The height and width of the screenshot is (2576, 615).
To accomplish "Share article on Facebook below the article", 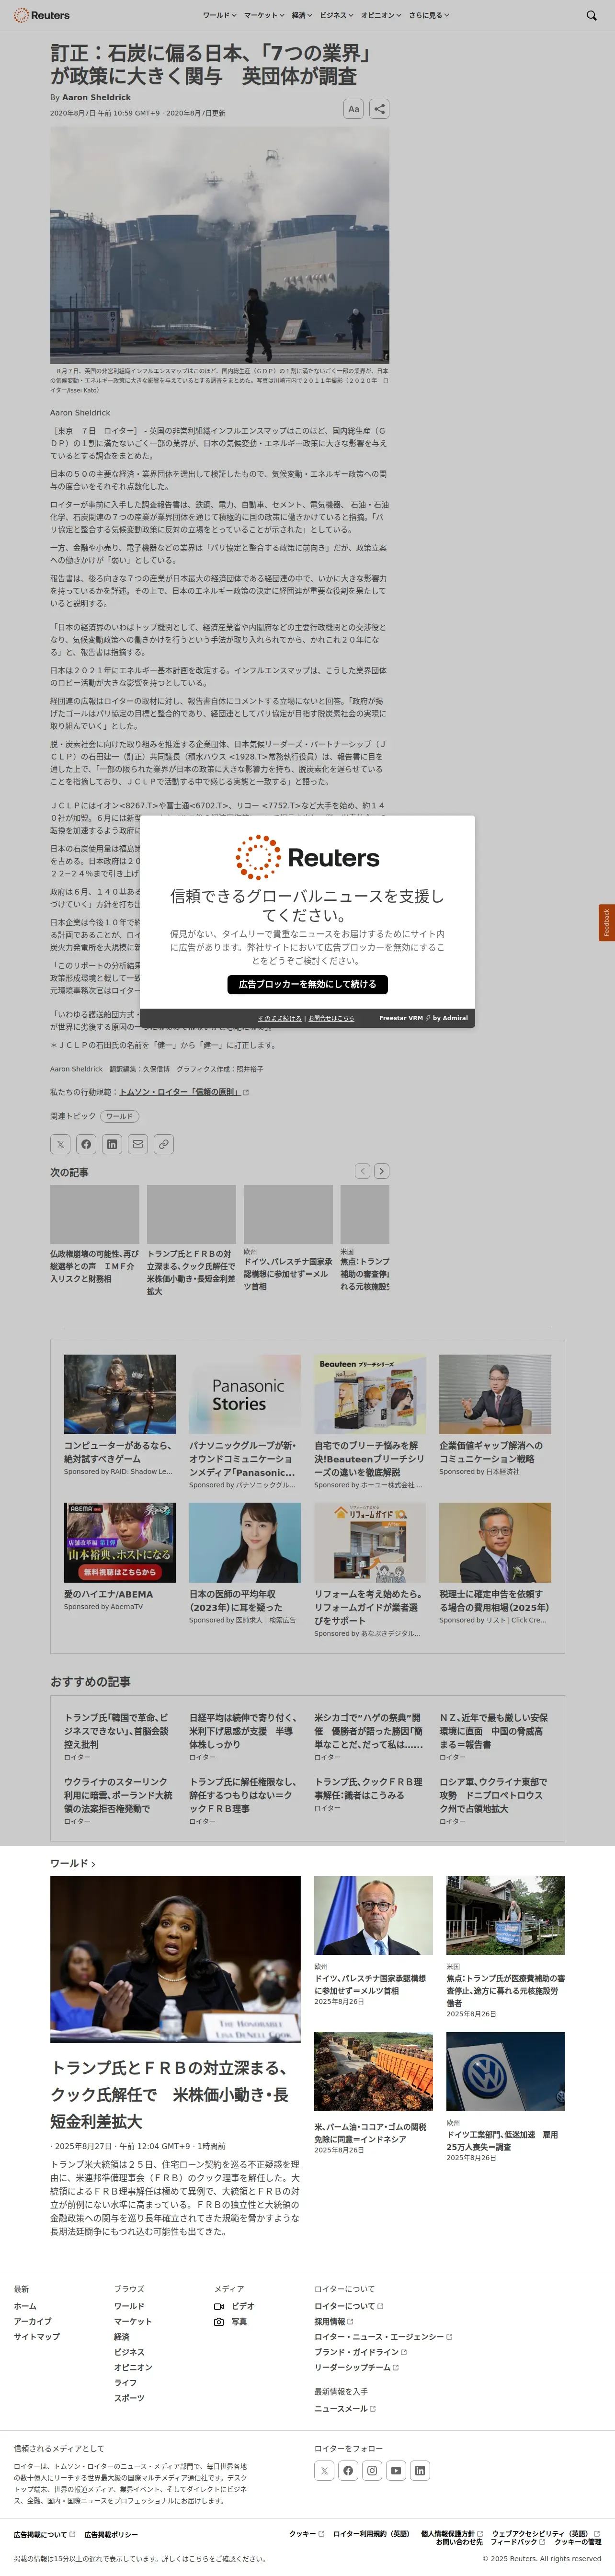I will pos(86,1144).
